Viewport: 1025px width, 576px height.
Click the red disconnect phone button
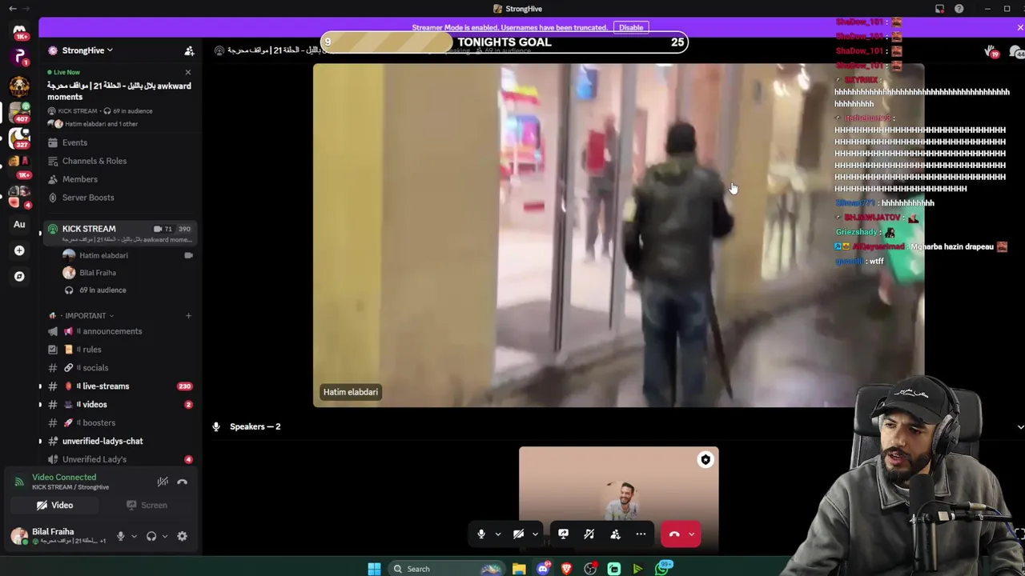674,534
